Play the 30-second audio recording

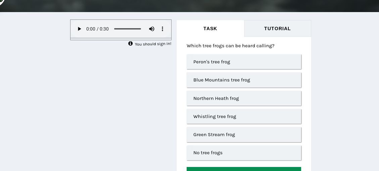[x=80, y=29]
